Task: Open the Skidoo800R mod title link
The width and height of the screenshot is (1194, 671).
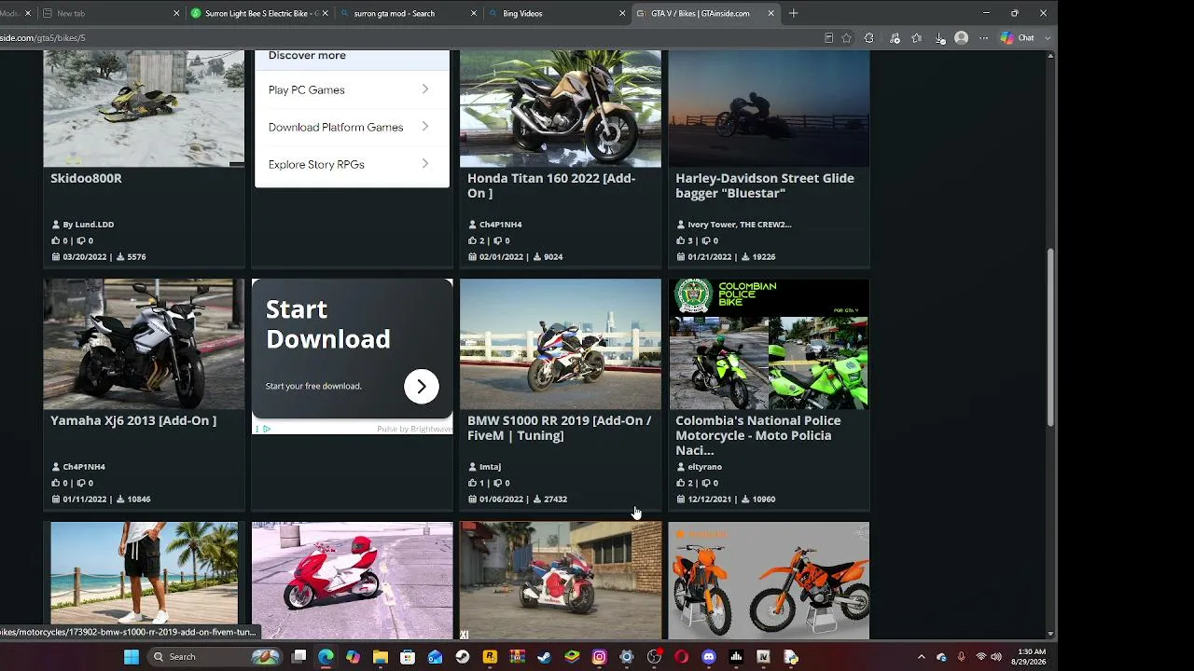Action: [x=86, y=178]
